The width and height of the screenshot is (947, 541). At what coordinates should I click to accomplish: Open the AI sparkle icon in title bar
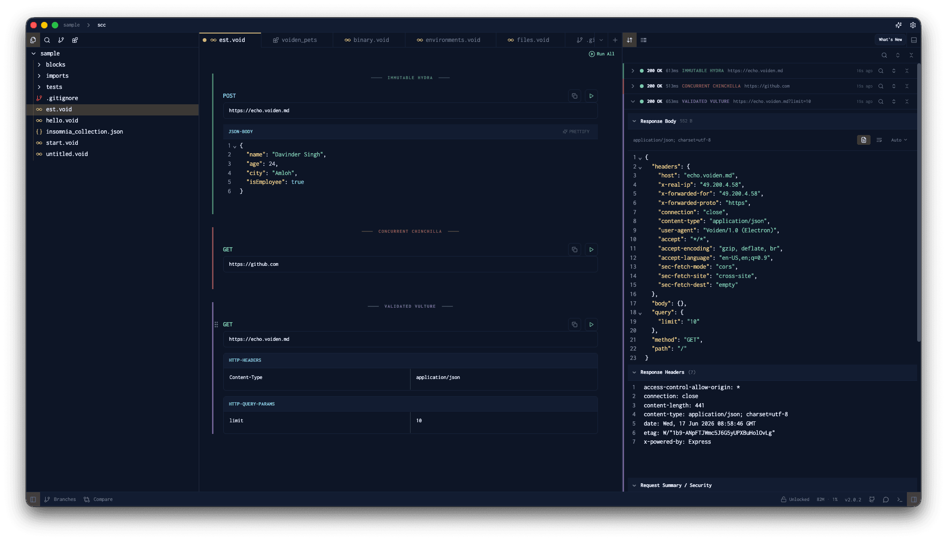tap(899, 25)
